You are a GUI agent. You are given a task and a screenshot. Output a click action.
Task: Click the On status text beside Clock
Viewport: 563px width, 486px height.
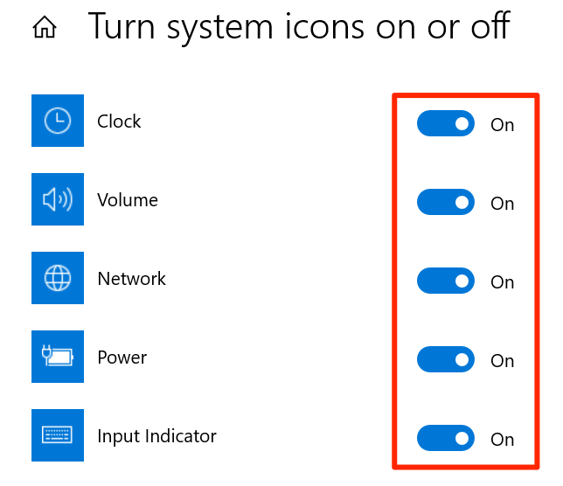pyautogui.click(x=502, y=125)
